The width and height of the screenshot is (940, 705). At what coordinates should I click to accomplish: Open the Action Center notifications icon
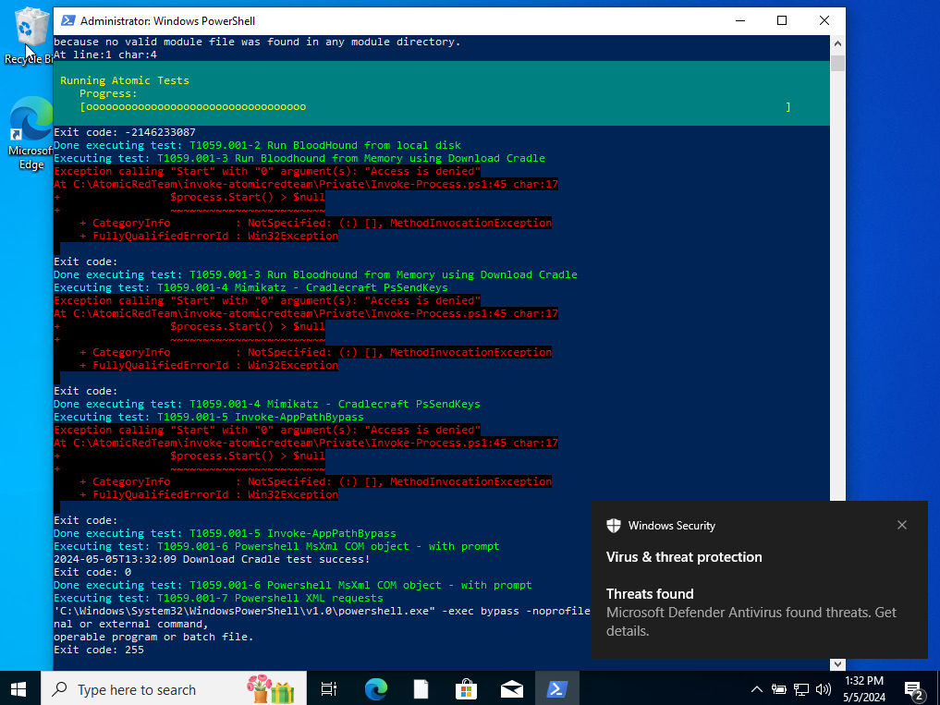coord(914,689)
